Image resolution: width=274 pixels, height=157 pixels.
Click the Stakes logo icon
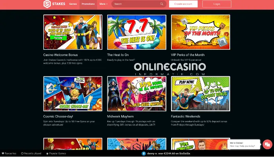[x=47, y=4]
